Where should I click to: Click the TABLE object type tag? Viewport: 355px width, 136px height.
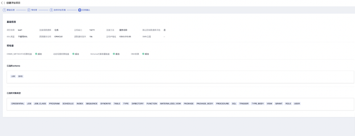point(117,104)
